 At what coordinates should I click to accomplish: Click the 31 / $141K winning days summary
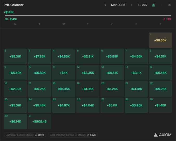point(11,19)
